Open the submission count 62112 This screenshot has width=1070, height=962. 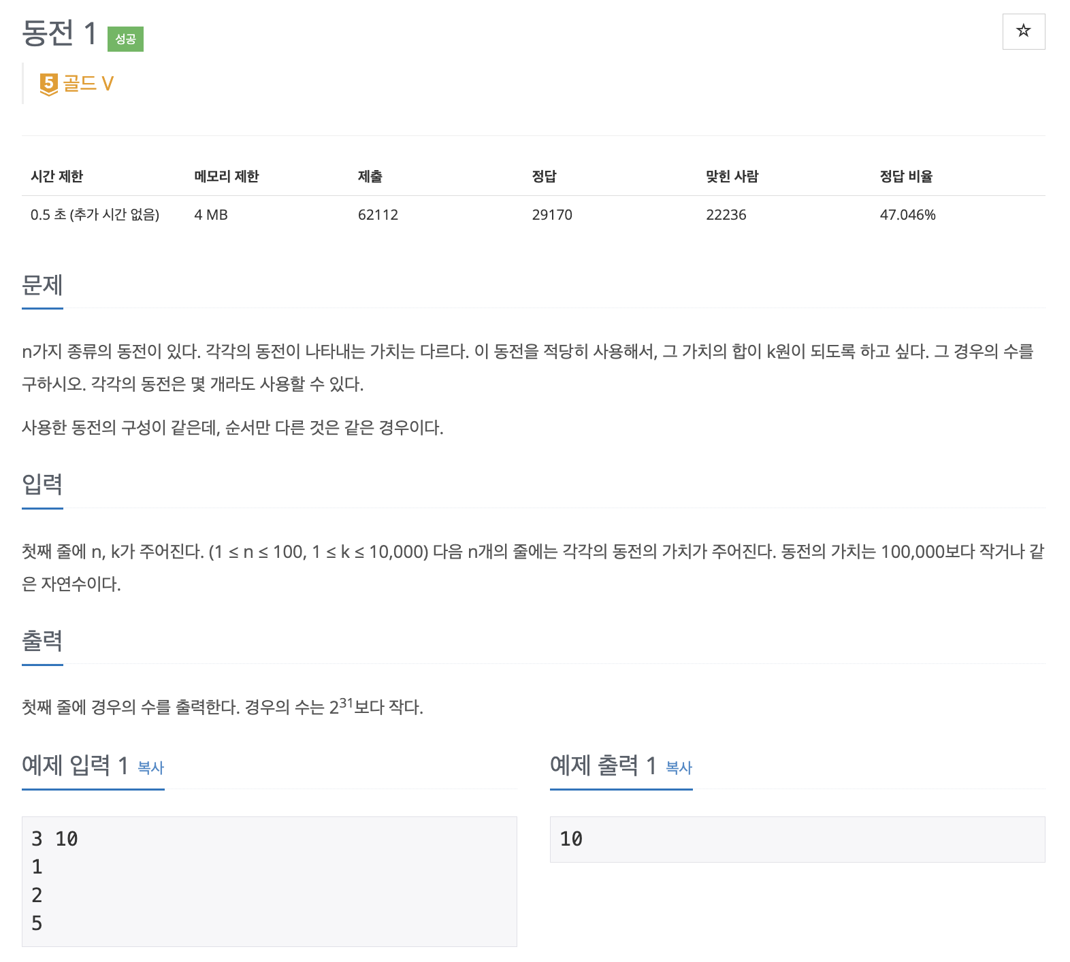pos(376,215)
